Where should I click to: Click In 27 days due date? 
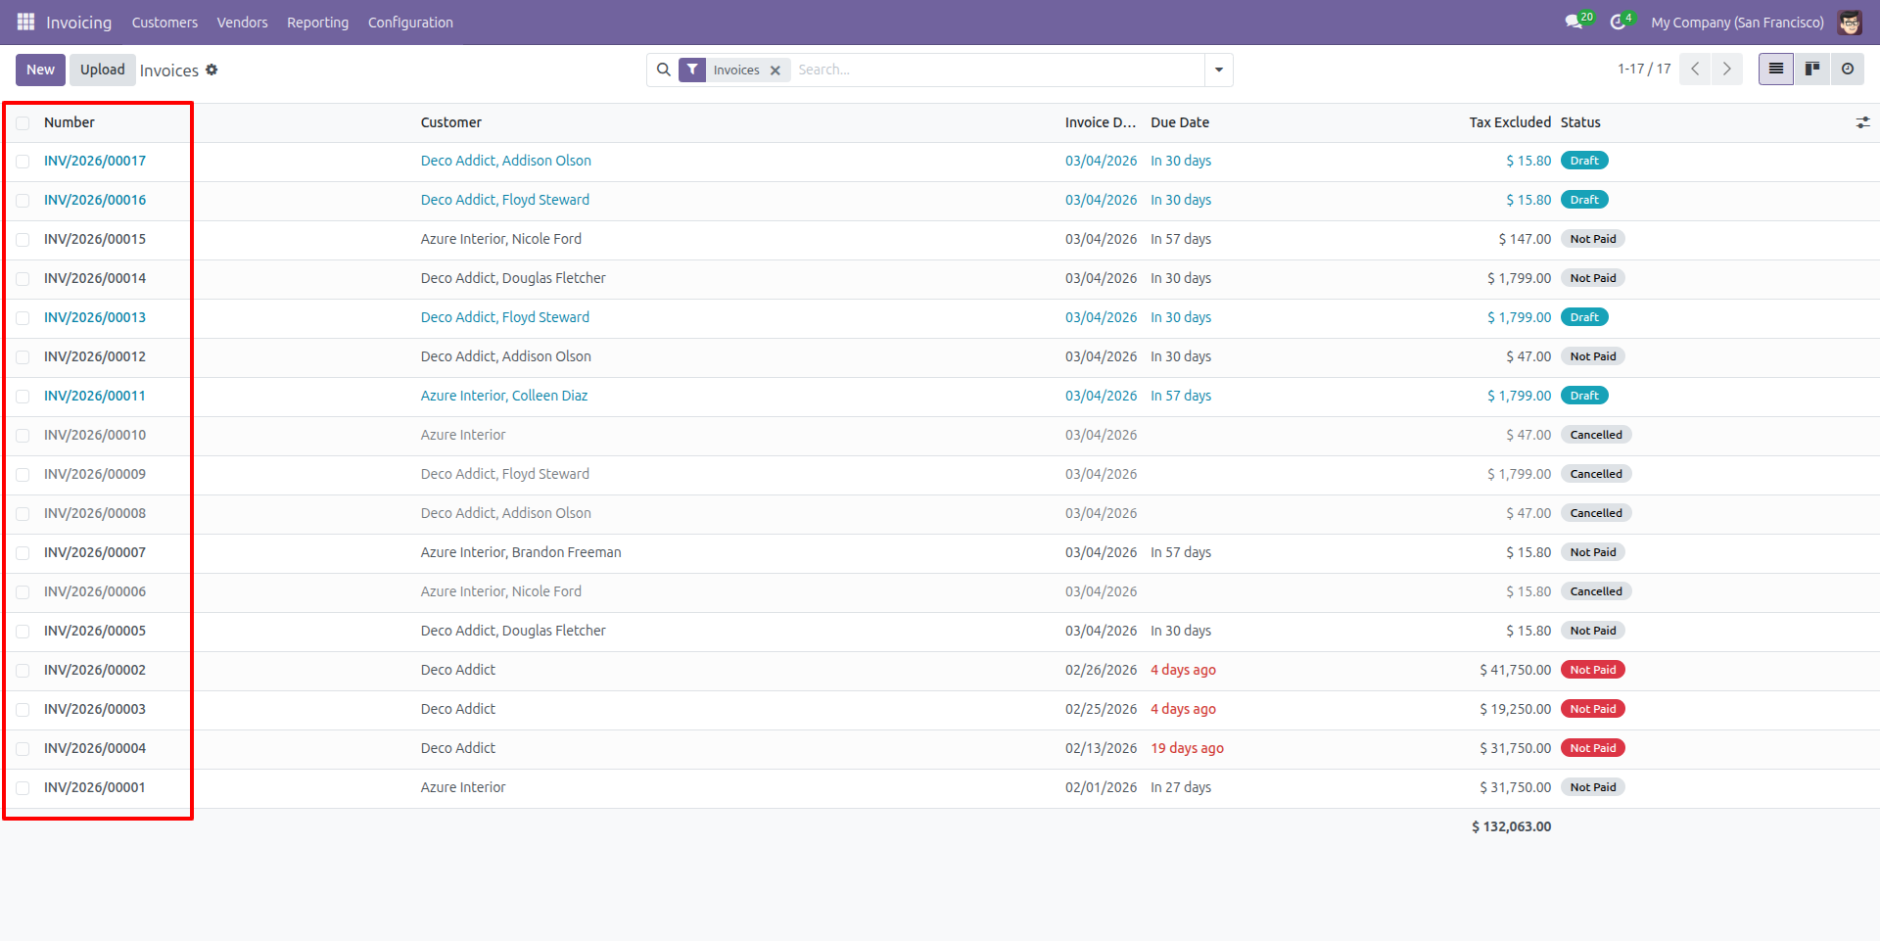pos(1181,787)
